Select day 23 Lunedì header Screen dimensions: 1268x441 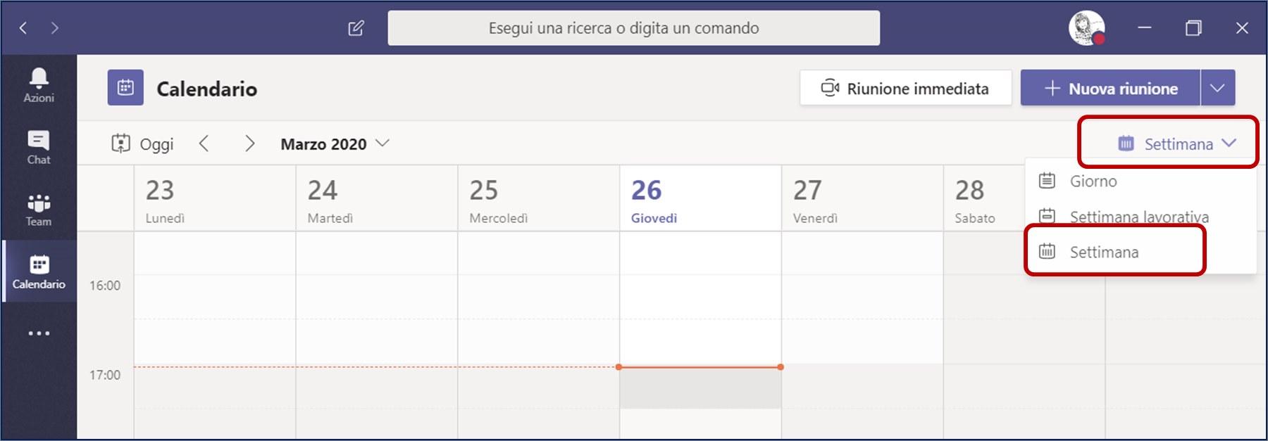[215, 199]
